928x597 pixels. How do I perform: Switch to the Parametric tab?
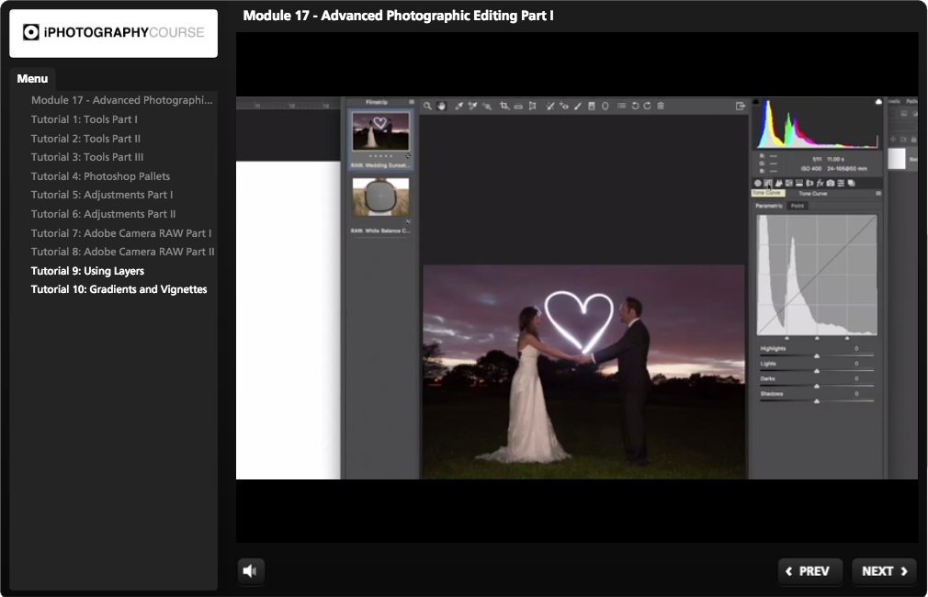769,206
